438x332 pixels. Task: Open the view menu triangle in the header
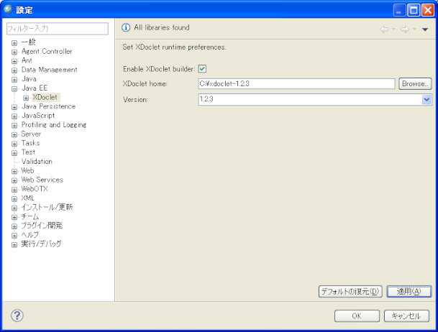click(425, 29)
